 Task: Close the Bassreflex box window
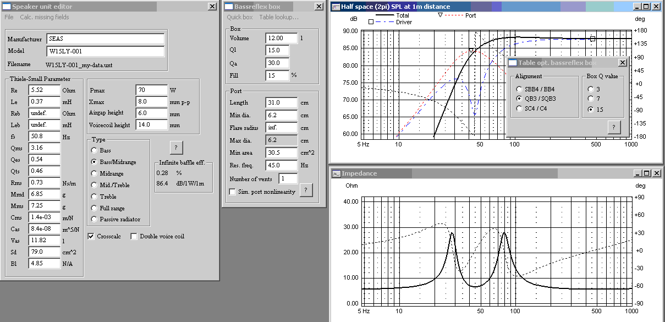coord(319,6)
